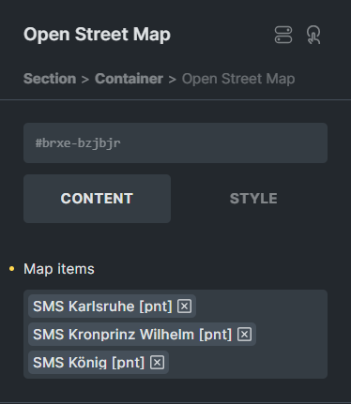Viewport: 351px width, 404px height.
Task: Remove SMS König from map items
Action: (157, 363)
